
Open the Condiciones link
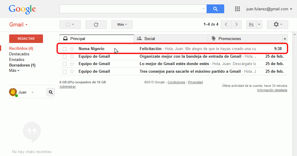(x=176, y=82)
